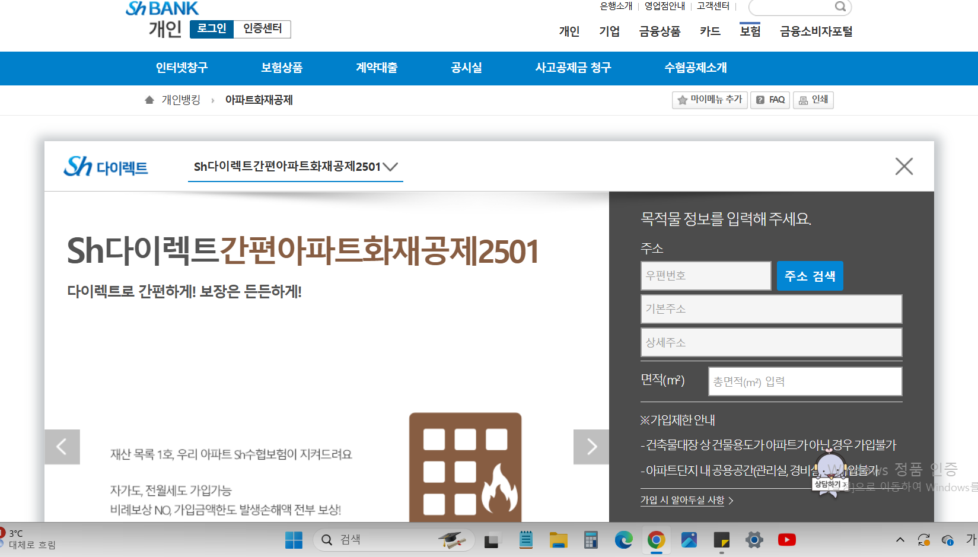Click the 상세주소 input field
Viewport: 978px width, 557px height.
coord(771,342)
